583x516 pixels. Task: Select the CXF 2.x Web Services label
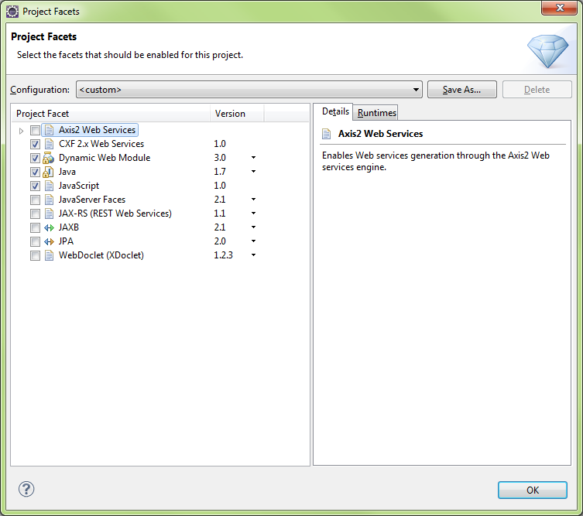point(101,144)
